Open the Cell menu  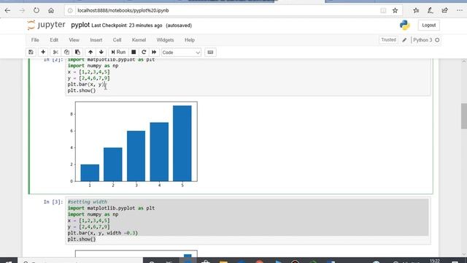point(117,40)
